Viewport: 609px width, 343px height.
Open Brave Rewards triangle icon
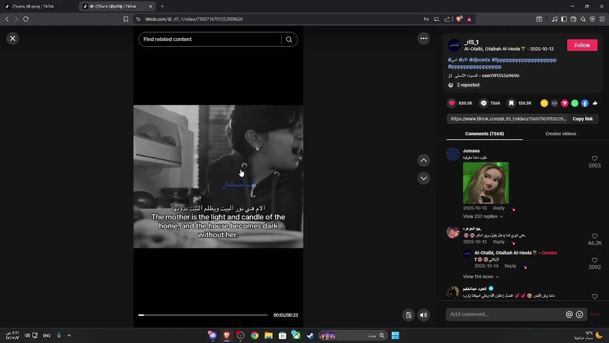[x=469, y=19]
